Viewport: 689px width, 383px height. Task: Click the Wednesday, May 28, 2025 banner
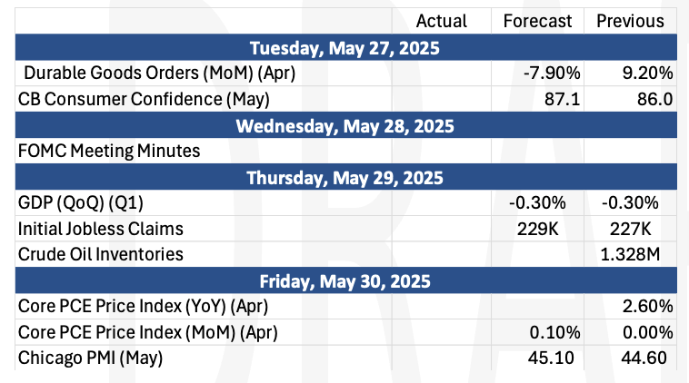(345, 125)
